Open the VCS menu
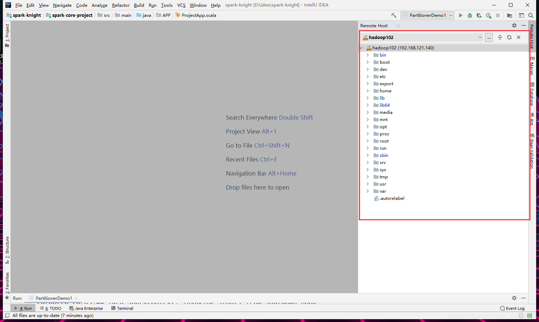The height and width of the screenshot is (322, 539). pyautogui.click(x=181, y=5)
